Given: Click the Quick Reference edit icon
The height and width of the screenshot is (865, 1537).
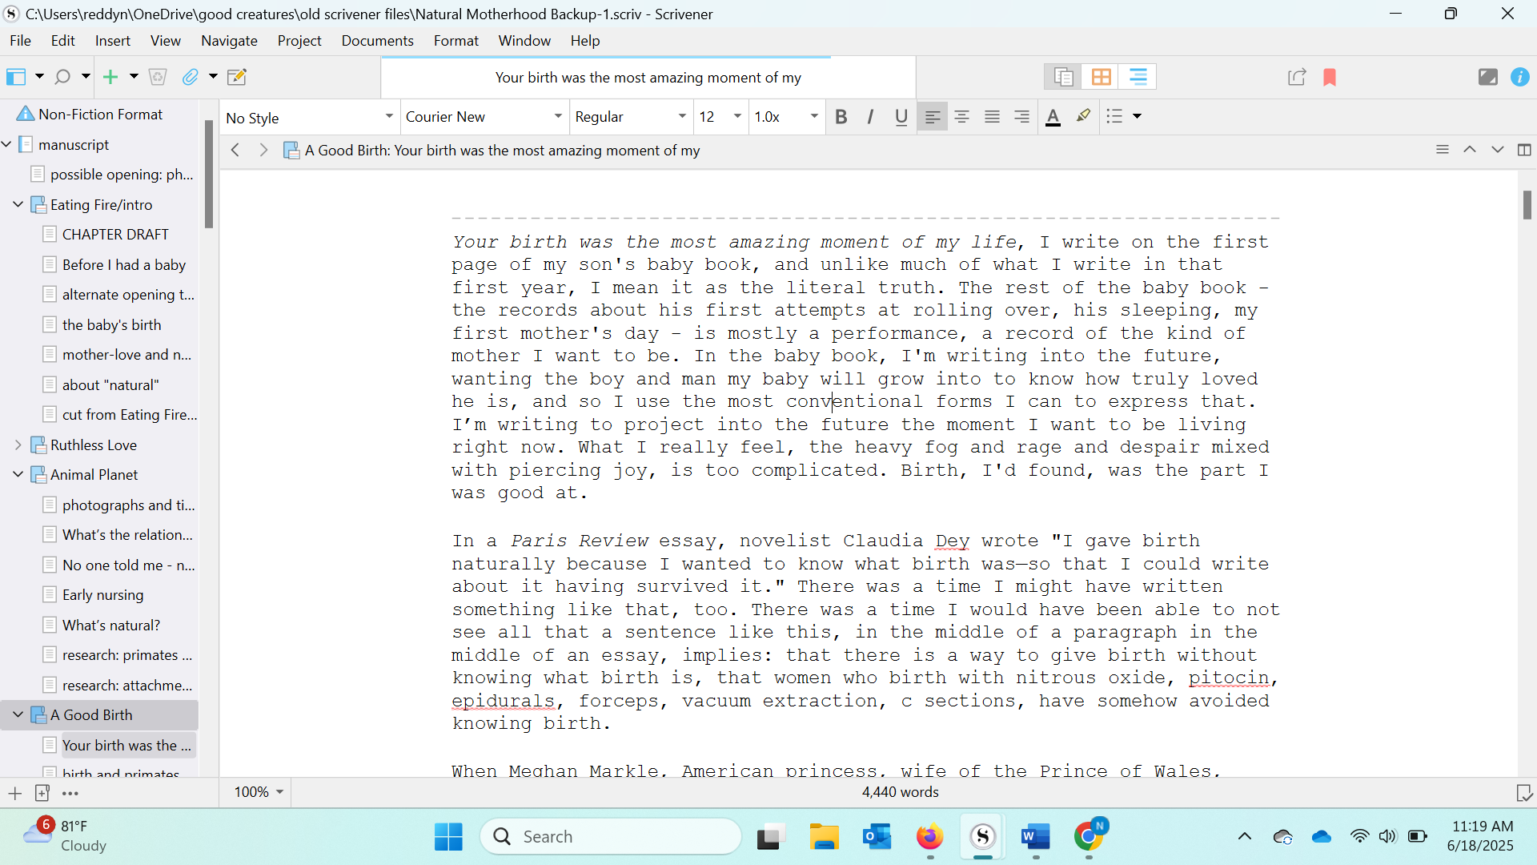Looking at the screenshot, I should tap(237, 77).
